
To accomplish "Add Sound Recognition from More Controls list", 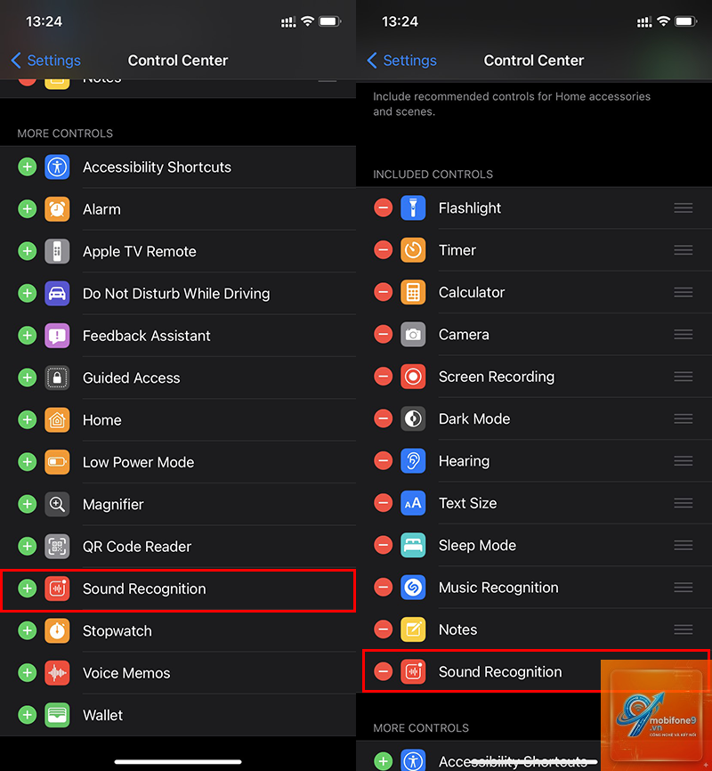I will pyautogui.click(x=28, y=588).
